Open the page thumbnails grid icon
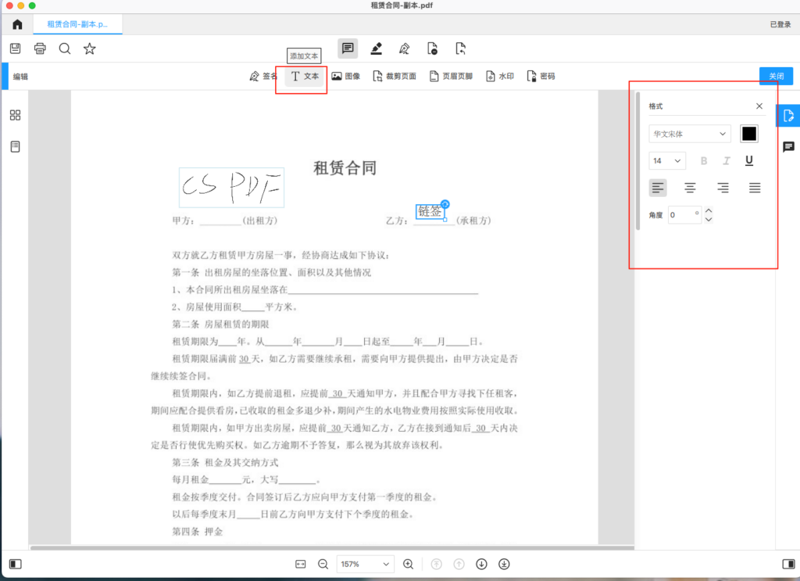 (15, 115)
